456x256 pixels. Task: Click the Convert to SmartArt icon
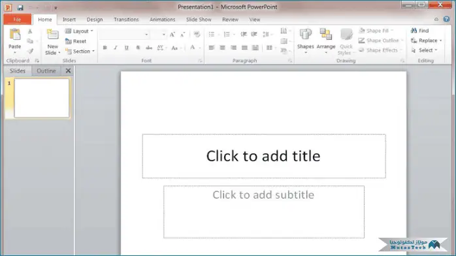(284, 51)
